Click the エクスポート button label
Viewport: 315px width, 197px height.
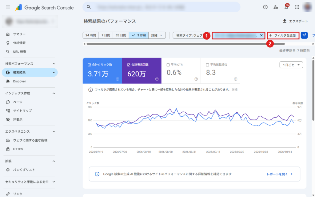[298, 21]
